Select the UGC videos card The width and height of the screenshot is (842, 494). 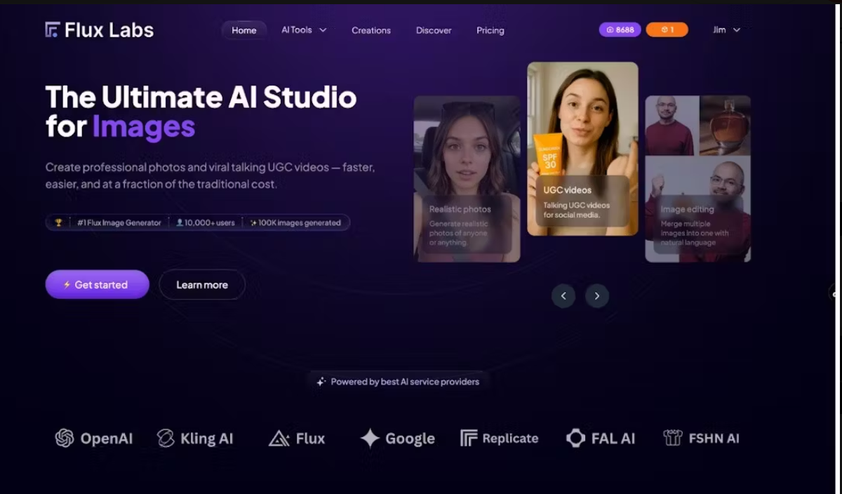coord(583,149)
